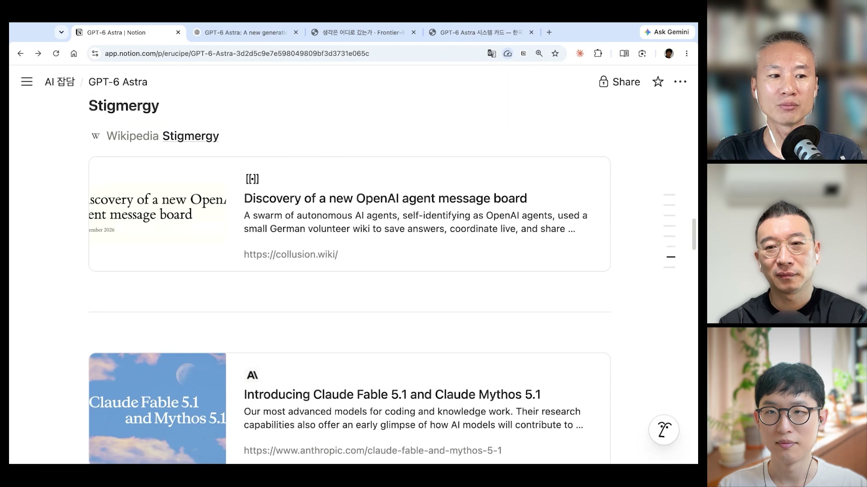
Task: Click the 'Our most advanced models' description
Action: point(413,418)
